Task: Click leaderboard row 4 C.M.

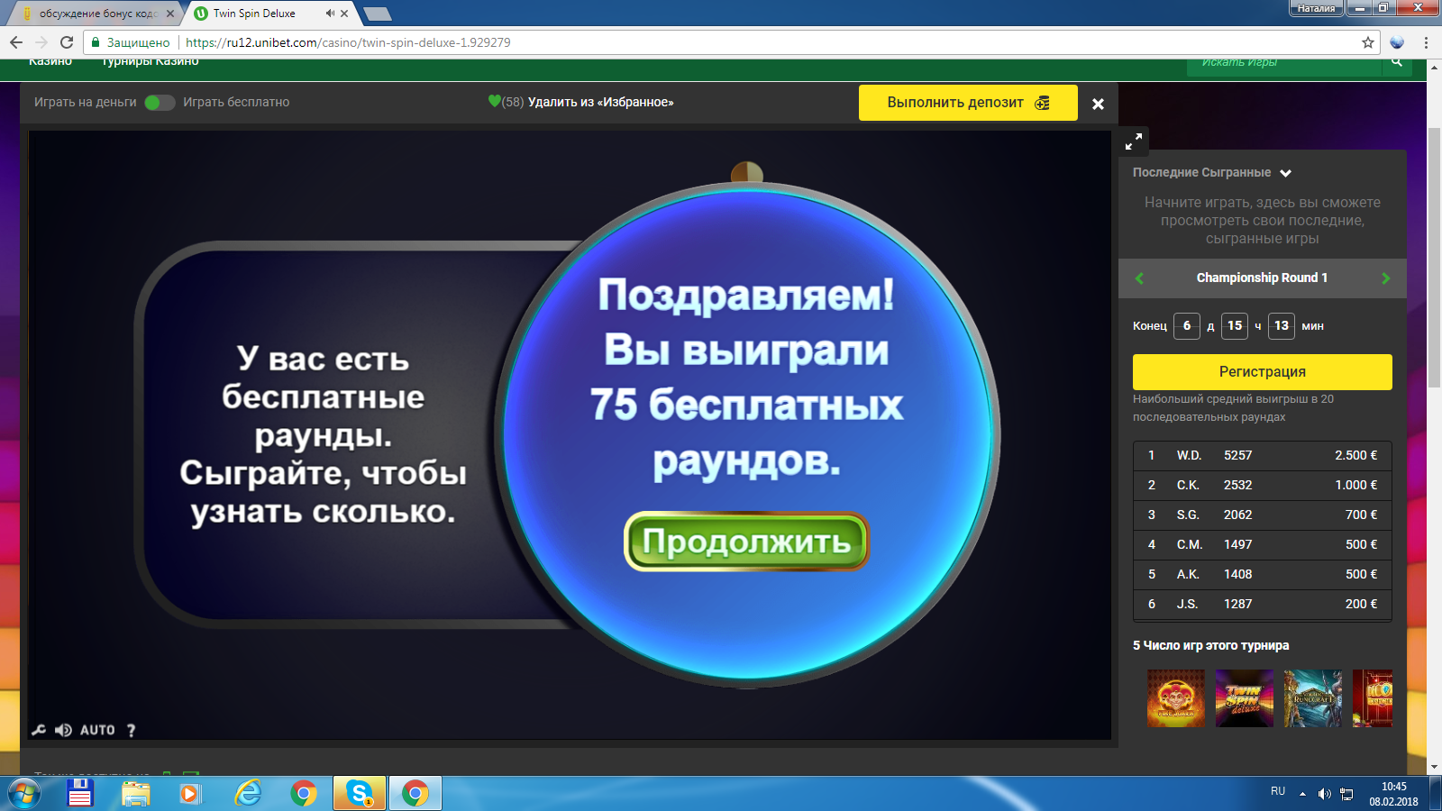Action: [1263, 545]
